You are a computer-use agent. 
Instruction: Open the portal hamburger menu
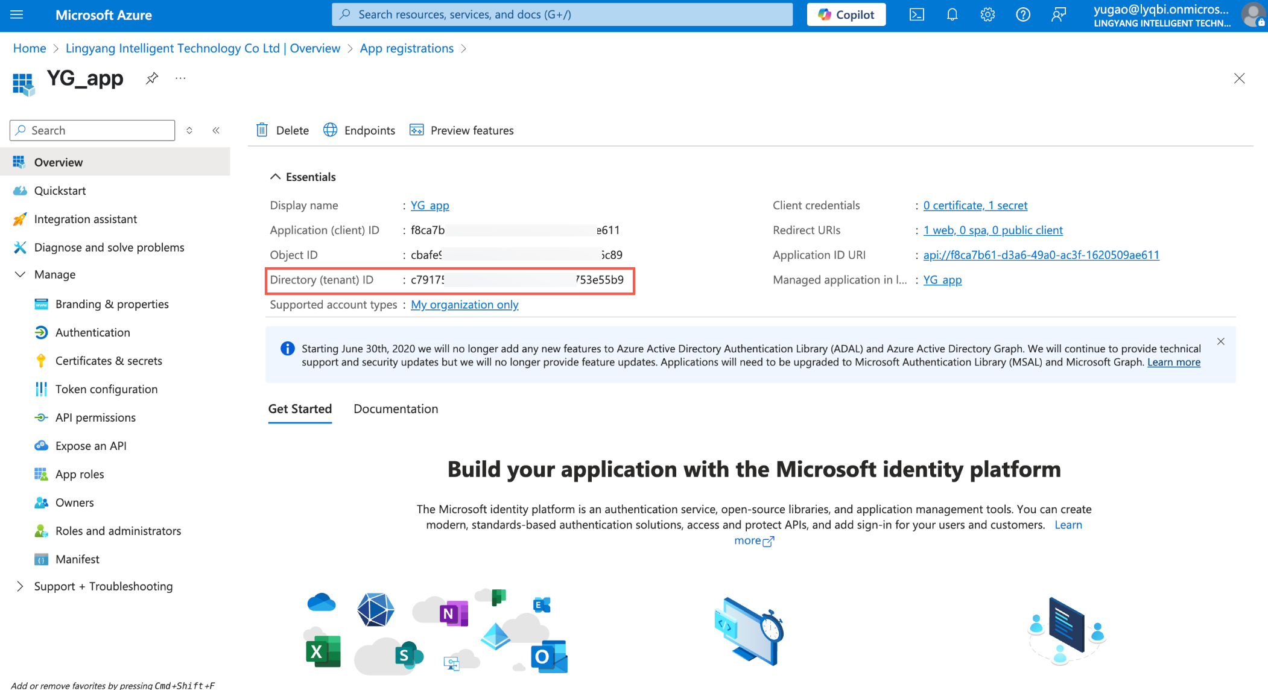(17, 14)
